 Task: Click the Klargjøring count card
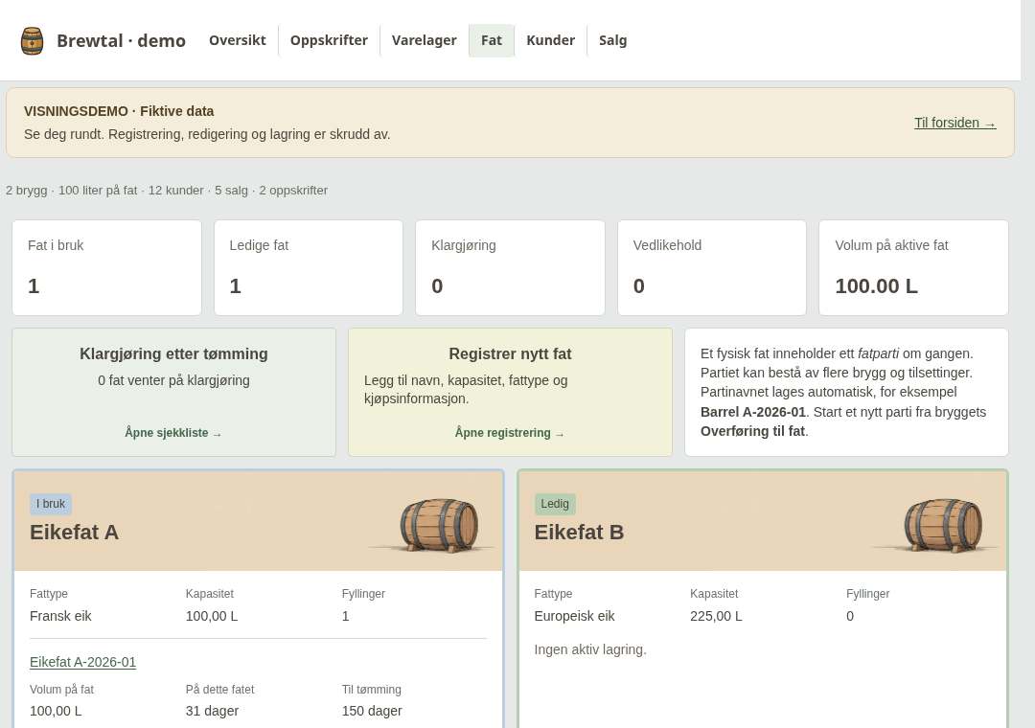point(510,267)
